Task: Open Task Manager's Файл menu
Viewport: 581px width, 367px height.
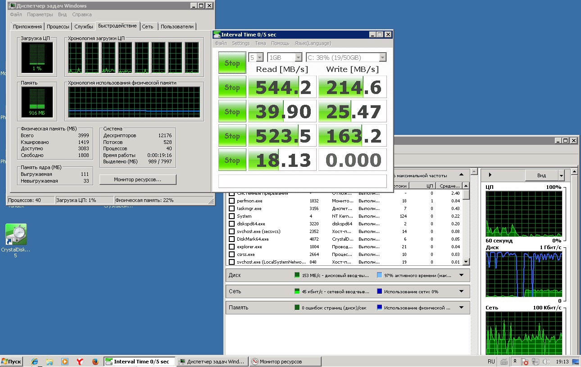Action: pos(16,14)
